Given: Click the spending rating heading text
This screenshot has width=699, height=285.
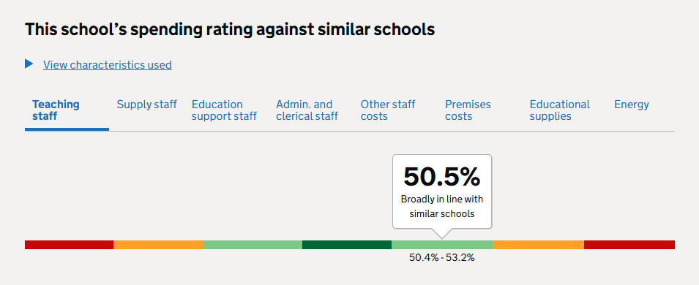Looking at the screenshot, I should [230, 30].
